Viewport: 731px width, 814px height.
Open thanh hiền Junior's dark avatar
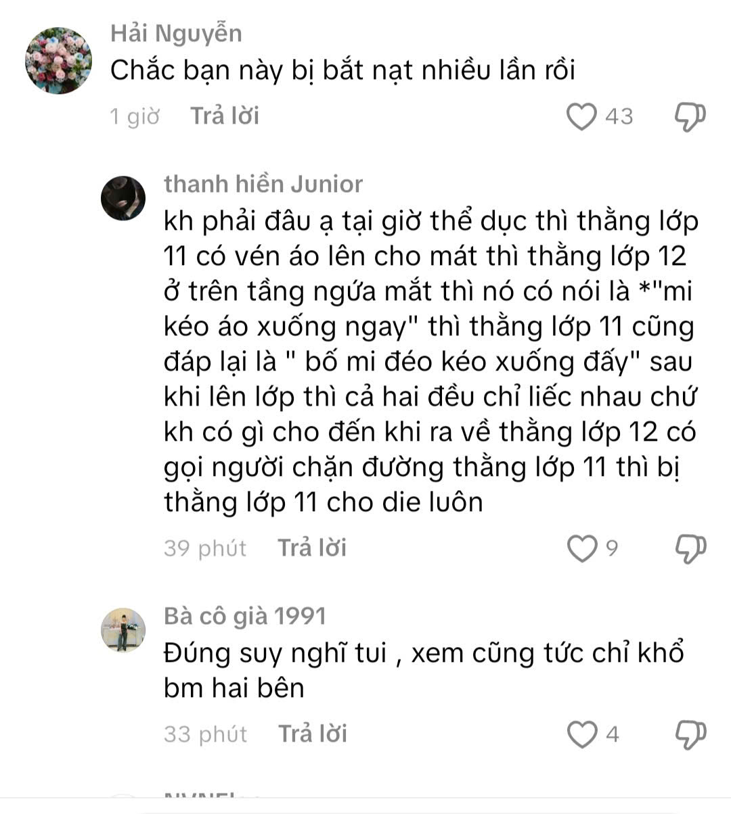tap(123, 198)
